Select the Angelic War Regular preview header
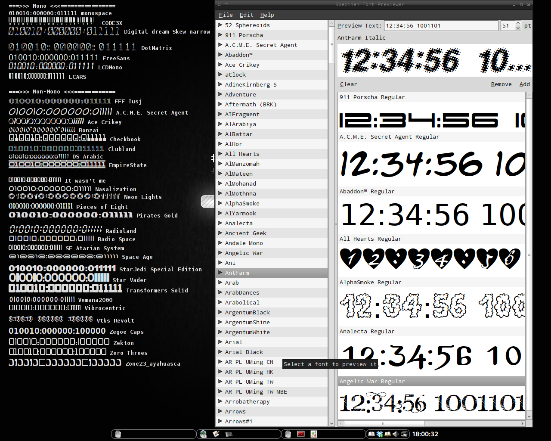The height and width of the screenshot is (441, 551). point(432,381)
